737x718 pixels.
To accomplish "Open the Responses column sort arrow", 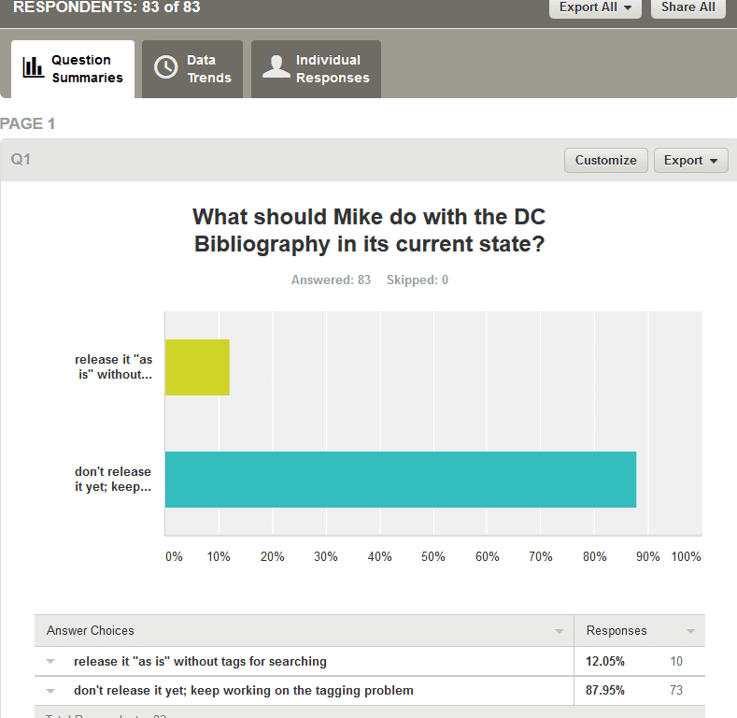I will coord(690,631).
